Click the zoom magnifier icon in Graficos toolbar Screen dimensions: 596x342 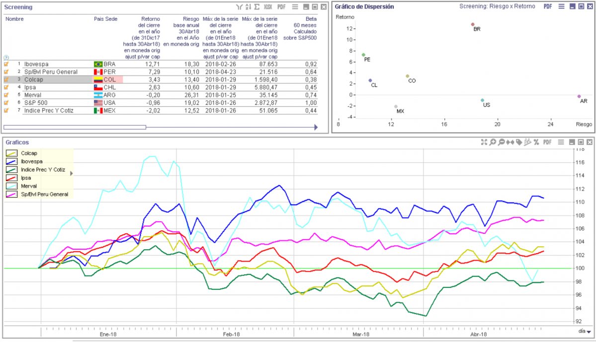493,142
